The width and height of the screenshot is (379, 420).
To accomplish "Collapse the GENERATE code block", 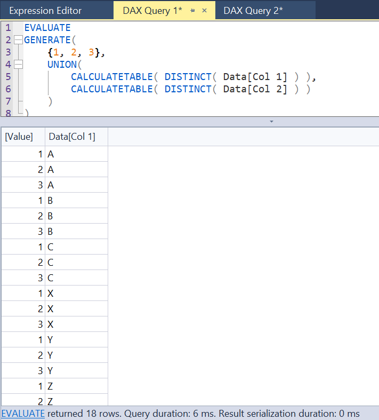I will [18, 40].
